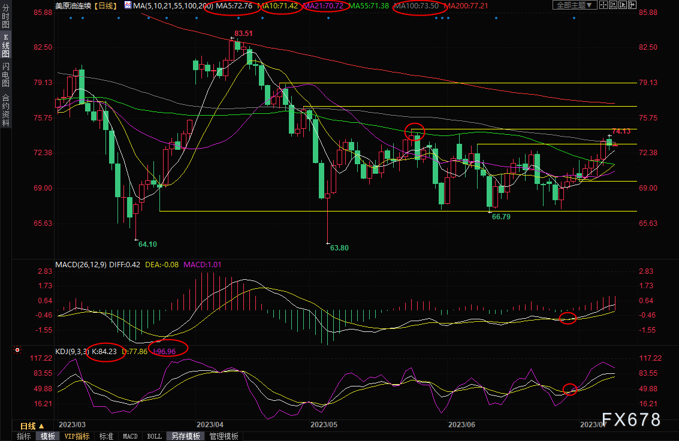Click the K:84.23 value

click(104, 351)
